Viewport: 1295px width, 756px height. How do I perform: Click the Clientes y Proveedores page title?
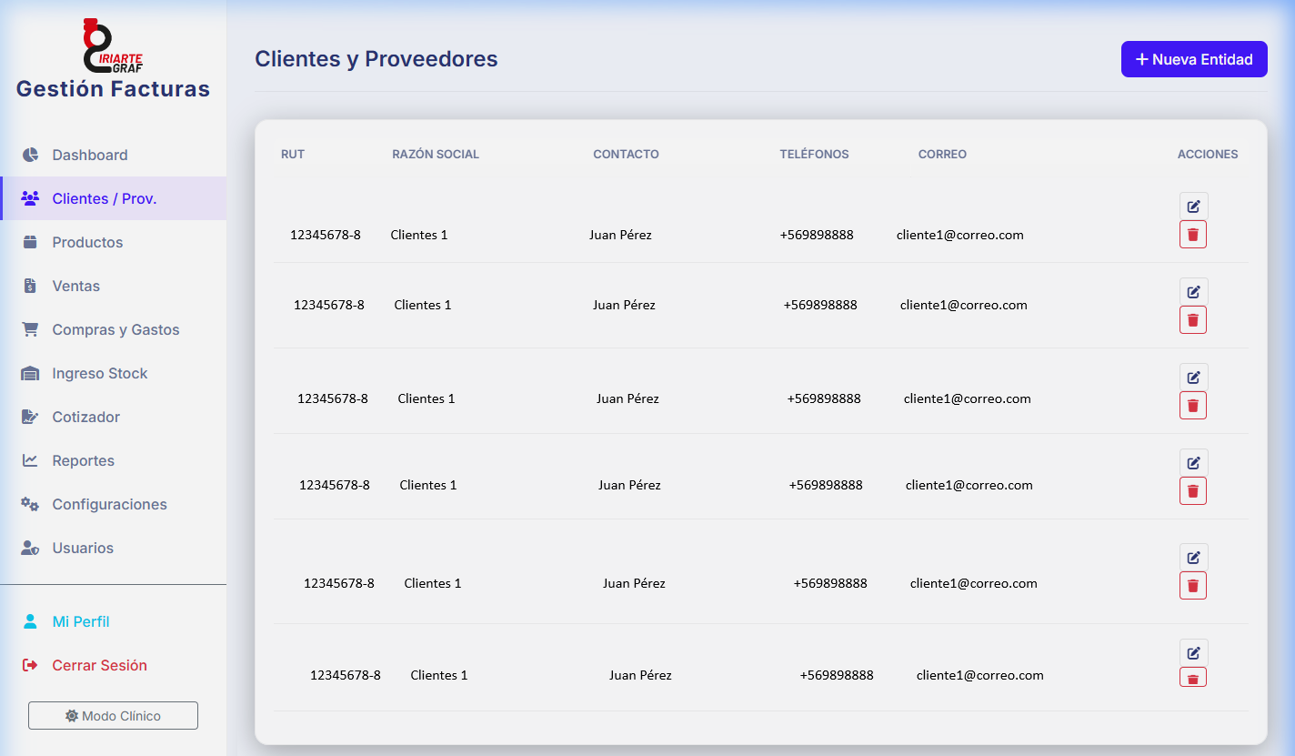coord(376,59)
